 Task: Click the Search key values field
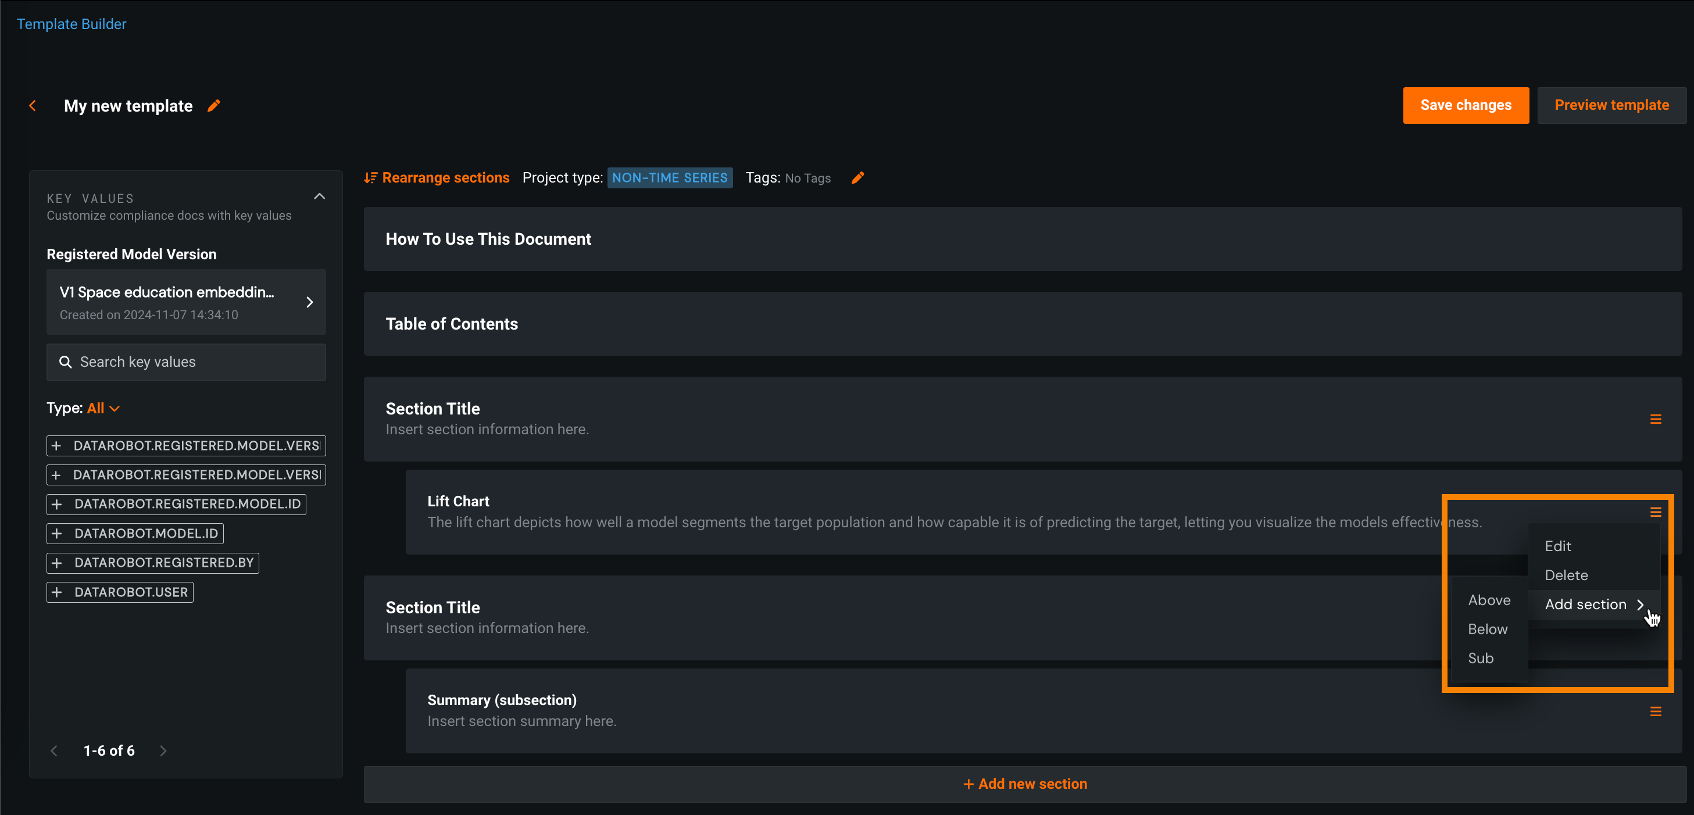pos(186,362)
